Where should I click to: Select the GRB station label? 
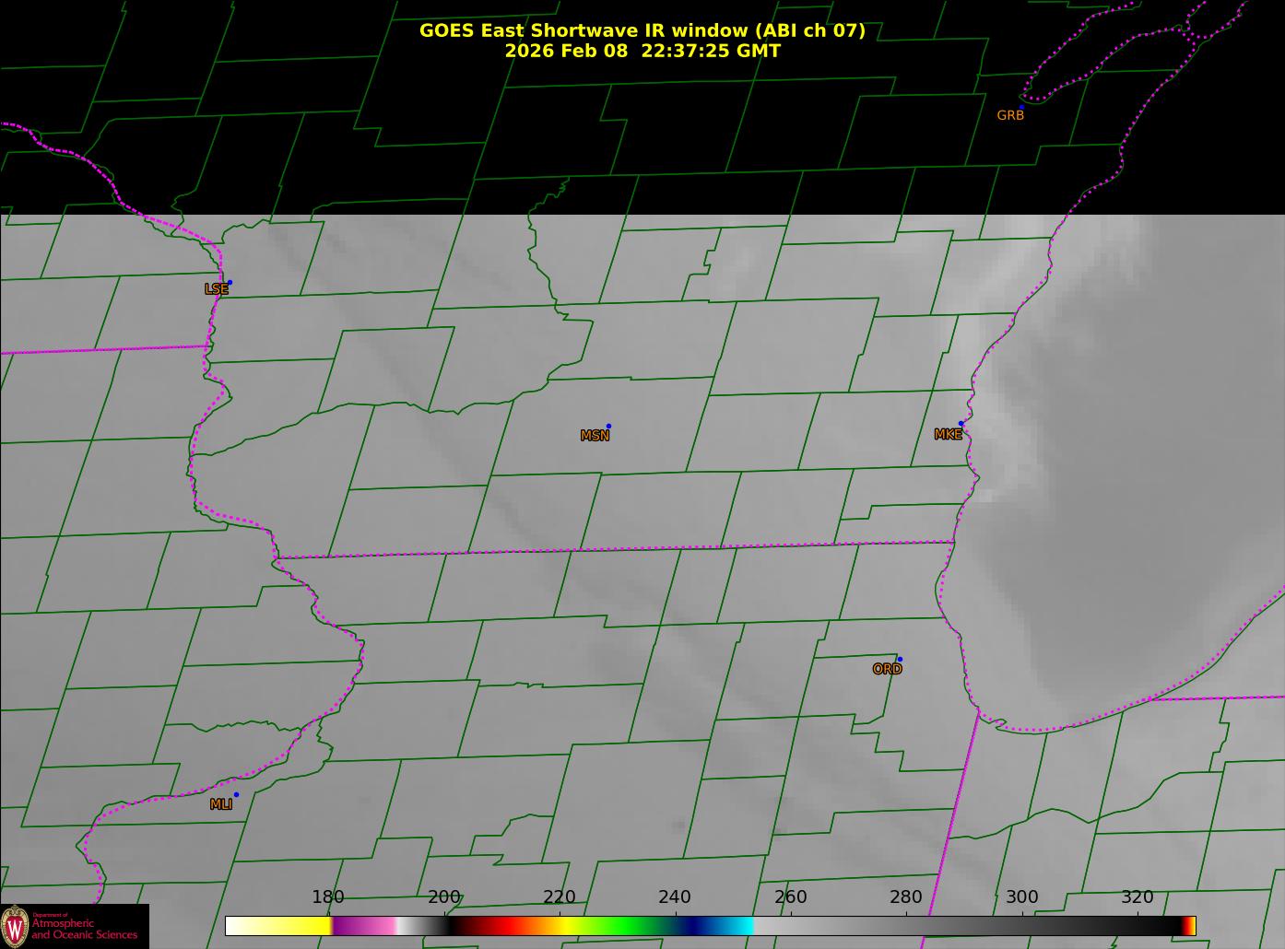point(1010,116)
